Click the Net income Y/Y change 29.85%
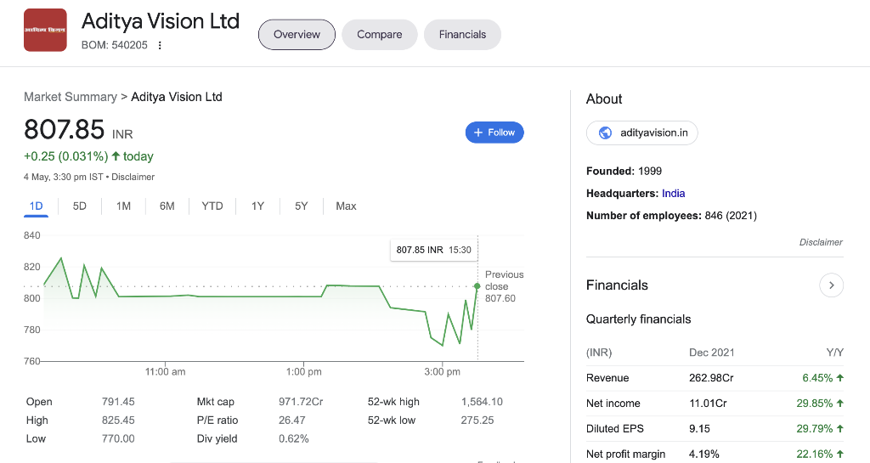Image resolution: width=870 pixels, height=463 pixels. pyautogui.click(x=820, y=404)
